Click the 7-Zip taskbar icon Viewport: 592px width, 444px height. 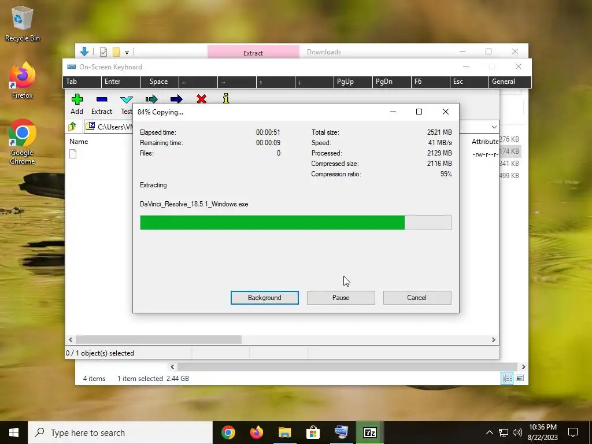click(369, 432)
